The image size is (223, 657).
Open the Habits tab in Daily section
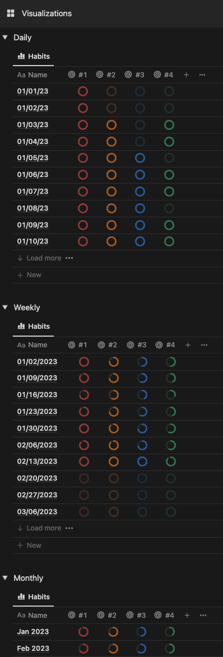coord(34,57)
